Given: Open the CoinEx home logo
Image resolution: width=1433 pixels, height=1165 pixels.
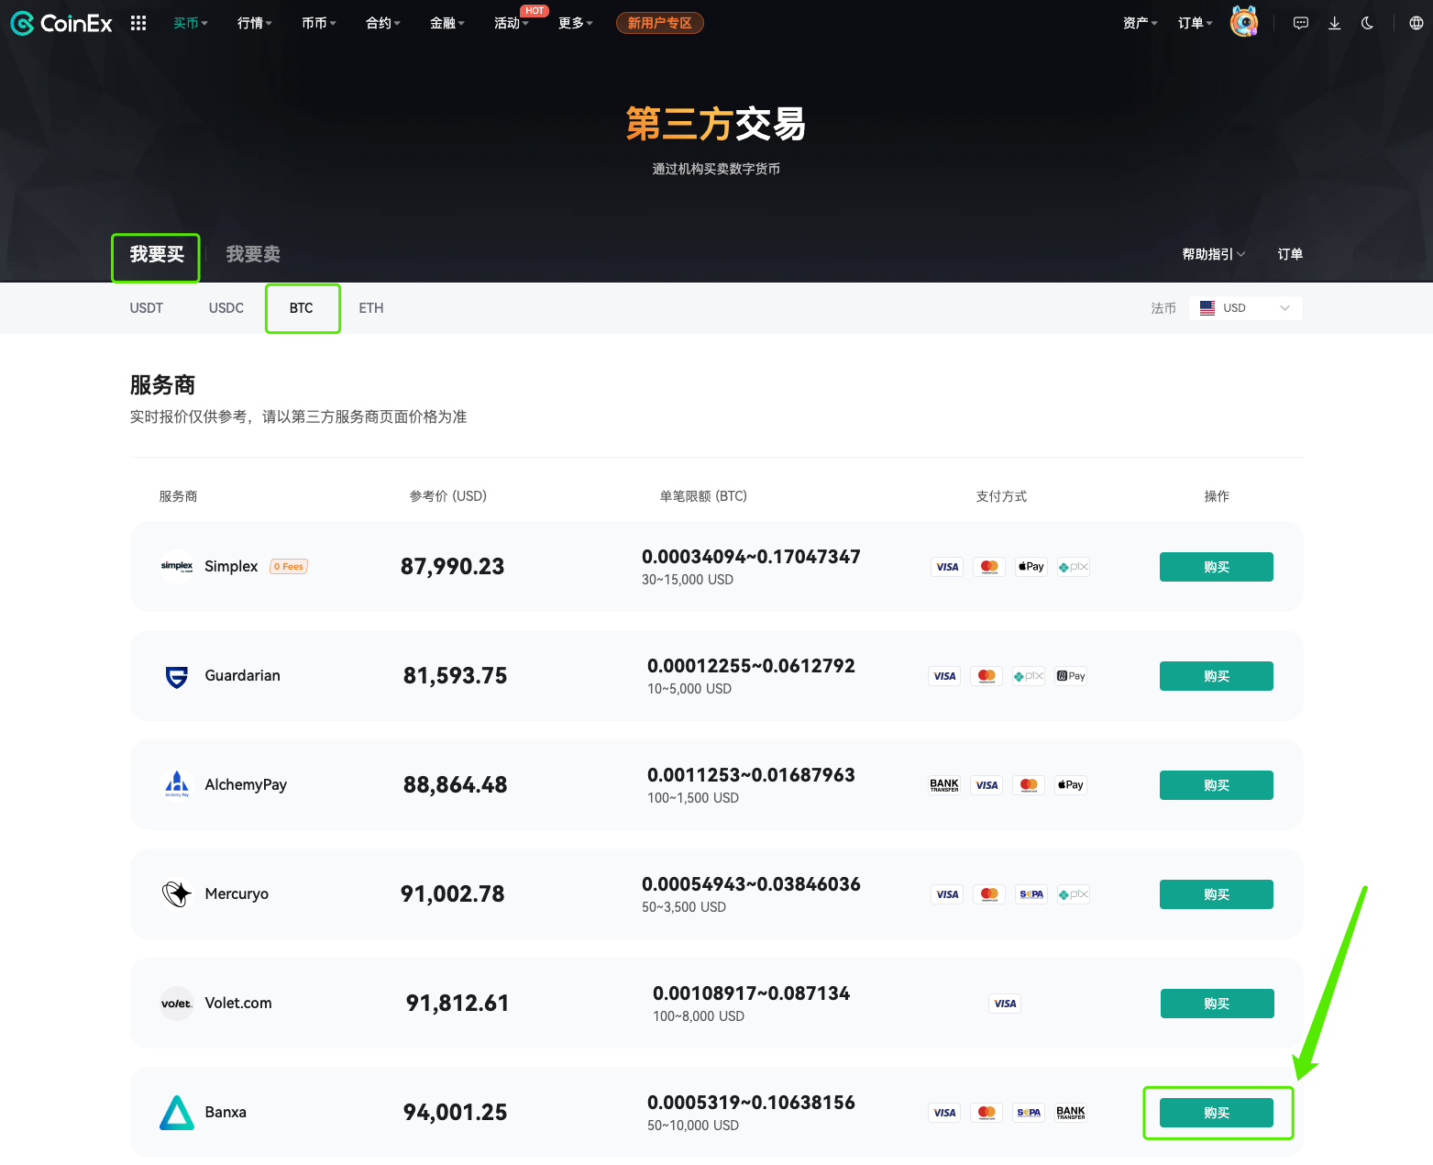Looking at the screenshot, I should point(61,23).
